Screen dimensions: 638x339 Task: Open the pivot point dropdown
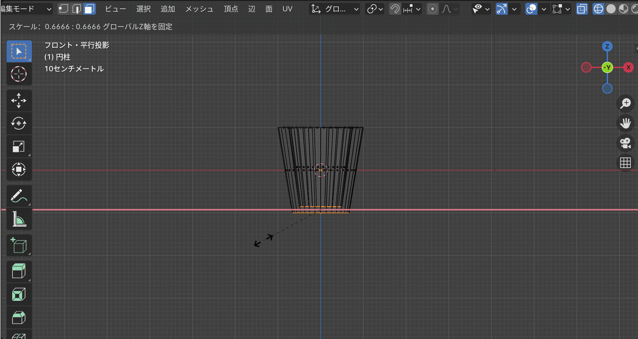coord(375,9)
